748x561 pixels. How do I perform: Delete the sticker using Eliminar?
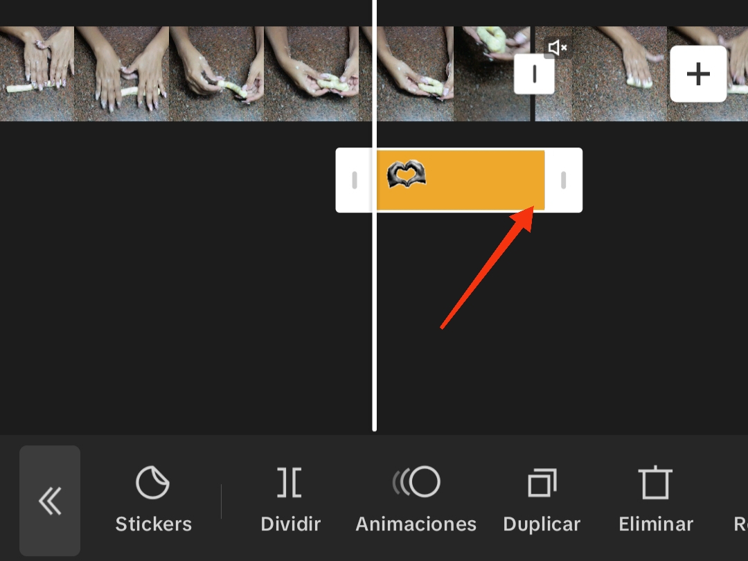coord(655,499)
